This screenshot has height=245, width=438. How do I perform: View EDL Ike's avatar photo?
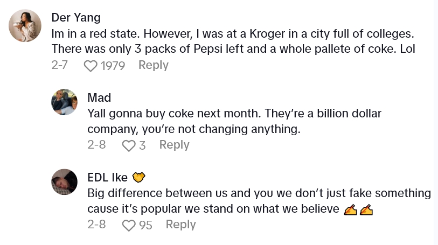click(x=64, y=181)
